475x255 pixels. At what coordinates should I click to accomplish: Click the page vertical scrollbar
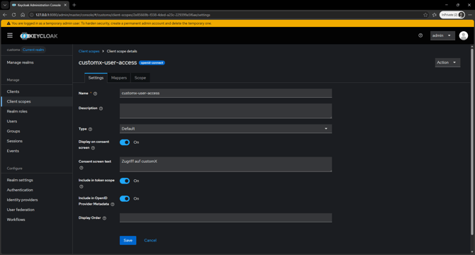click(x=471, y=141)
